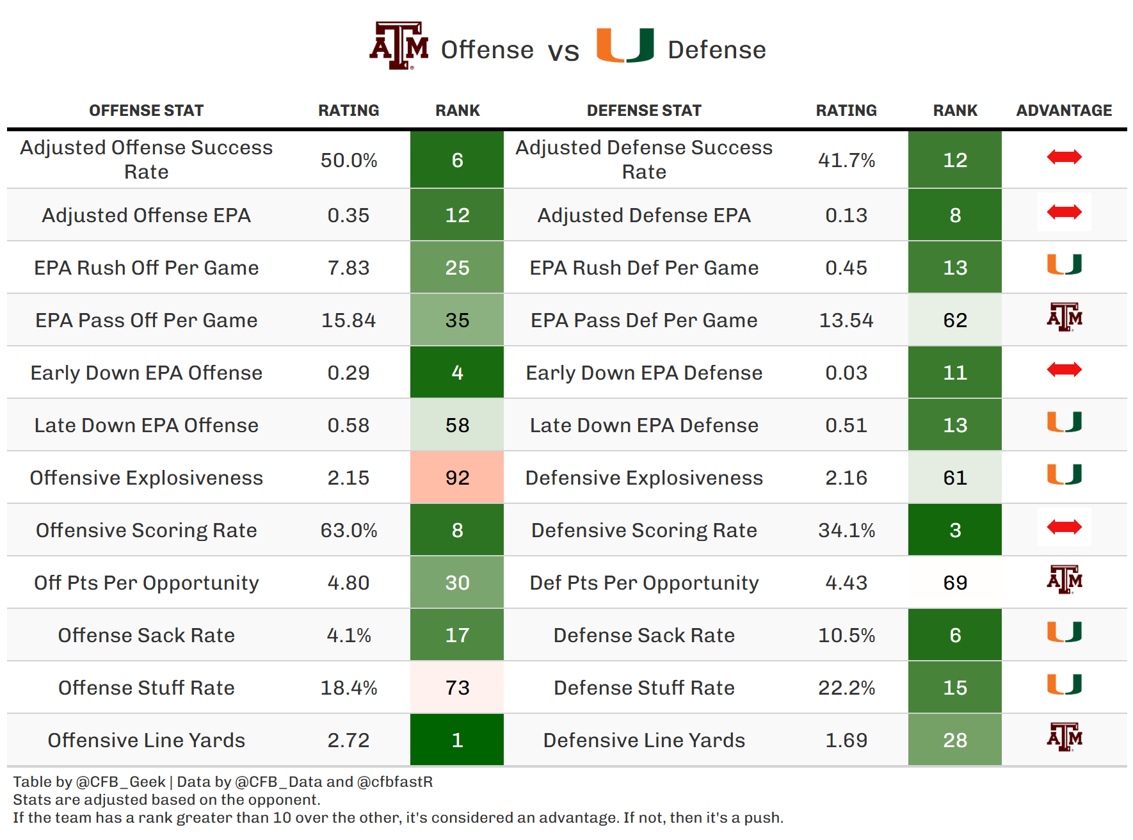This screenshot has height=840, width=1133.
Task: Click the Miami logo in Defense Sack Rate row
Action: (1064, 632)
